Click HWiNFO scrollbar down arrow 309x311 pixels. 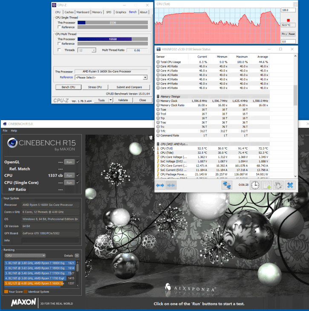click(x=295, y=176)
